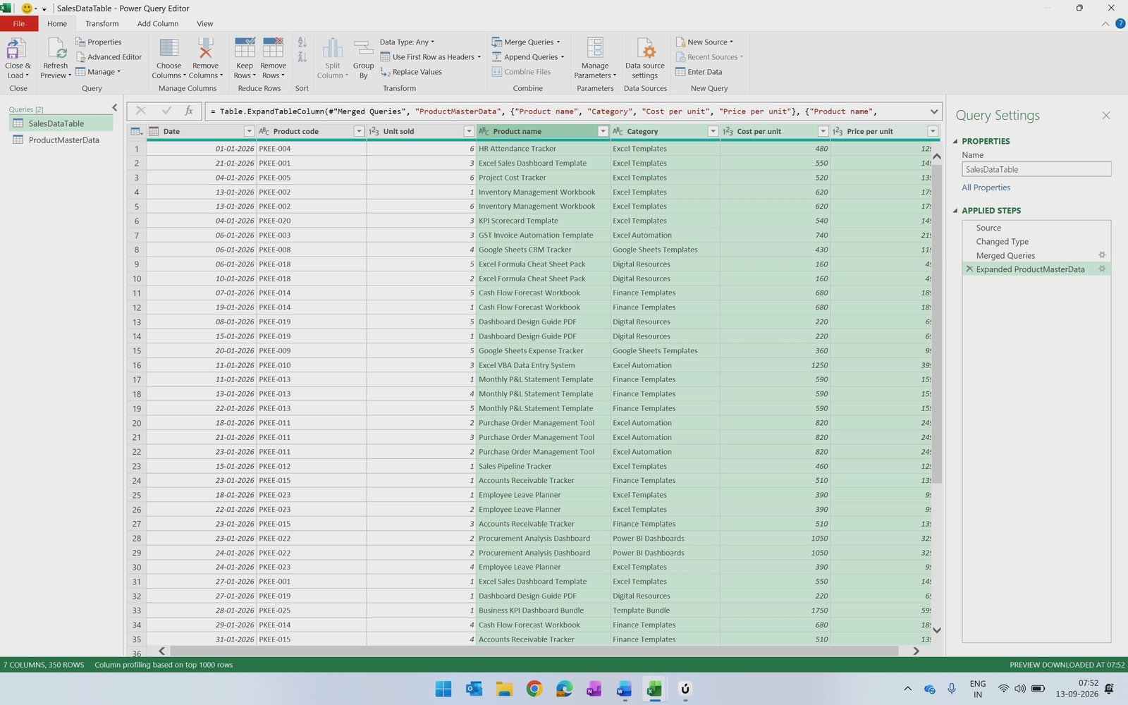1128x705 pixels.
Task: Open settings gear for the Merged Queries step
Action: pyautogui.click(x=1102, y=255)
